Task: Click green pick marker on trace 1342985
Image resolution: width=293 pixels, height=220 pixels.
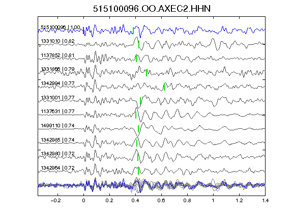Action: 137,143
